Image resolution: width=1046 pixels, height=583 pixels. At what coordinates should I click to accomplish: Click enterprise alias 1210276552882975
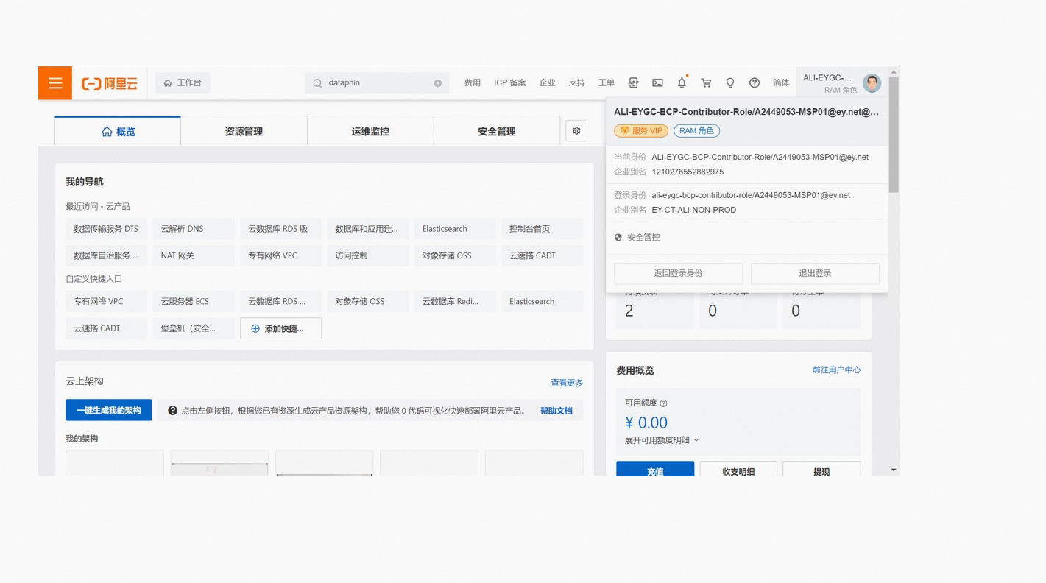[x=688, y=172]
